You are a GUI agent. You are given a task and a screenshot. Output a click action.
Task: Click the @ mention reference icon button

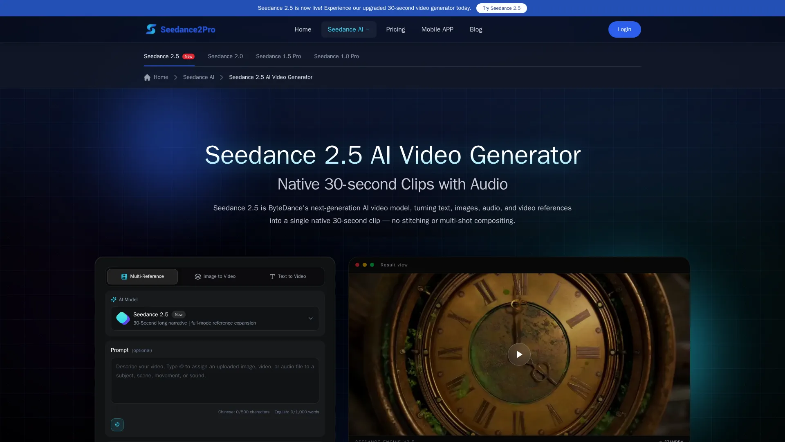click(x=117, y=424)
